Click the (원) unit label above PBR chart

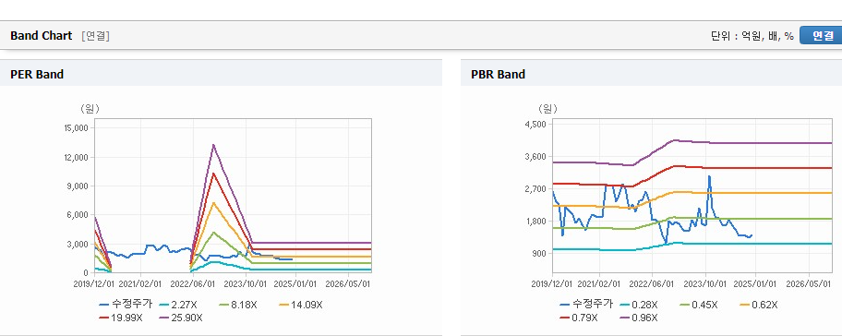click(547, 109)
